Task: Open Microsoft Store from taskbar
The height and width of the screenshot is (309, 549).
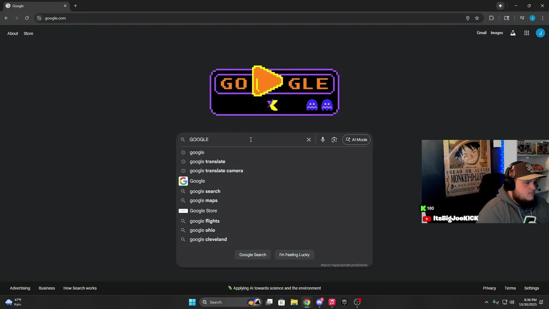Action: tap(282, 302)
